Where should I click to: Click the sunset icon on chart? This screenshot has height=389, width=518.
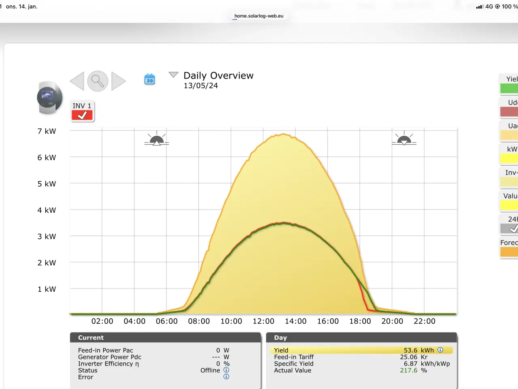coord(404,139)
